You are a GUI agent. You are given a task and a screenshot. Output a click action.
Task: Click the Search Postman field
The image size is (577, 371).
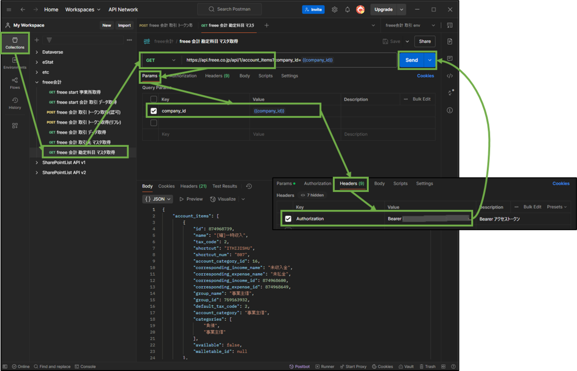(229, 9)
